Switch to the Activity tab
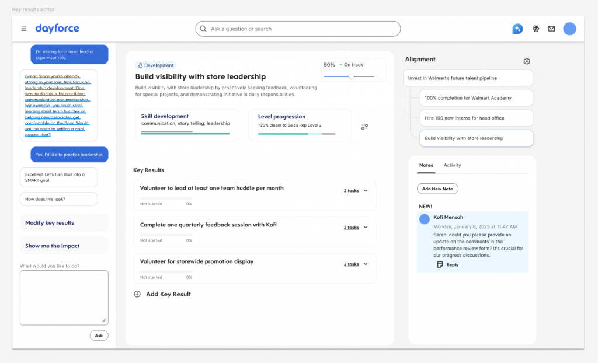The width and height of the screenshot is (598, 363). pyautogui.click(x=453, y=165)
